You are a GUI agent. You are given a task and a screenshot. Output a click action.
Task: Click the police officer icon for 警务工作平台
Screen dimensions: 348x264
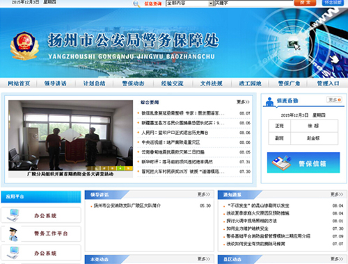coord(13,234)
